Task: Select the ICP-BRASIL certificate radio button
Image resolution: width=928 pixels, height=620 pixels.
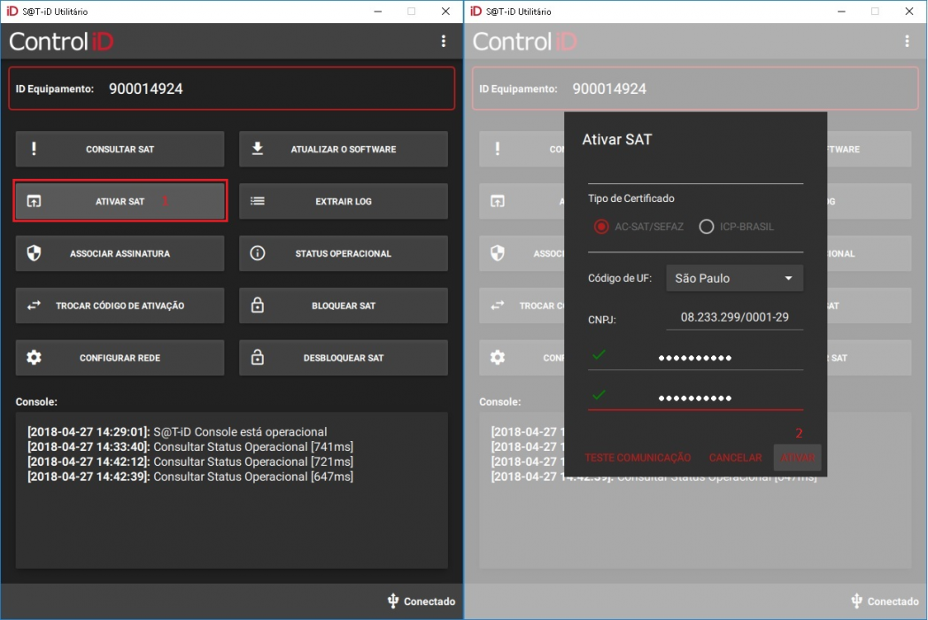Action: tap(706, 227)
